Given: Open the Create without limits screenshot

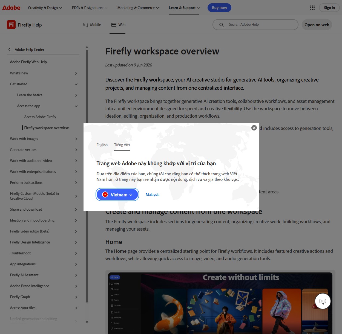Looking at the screenshot, I should click(x=220, y=303).
